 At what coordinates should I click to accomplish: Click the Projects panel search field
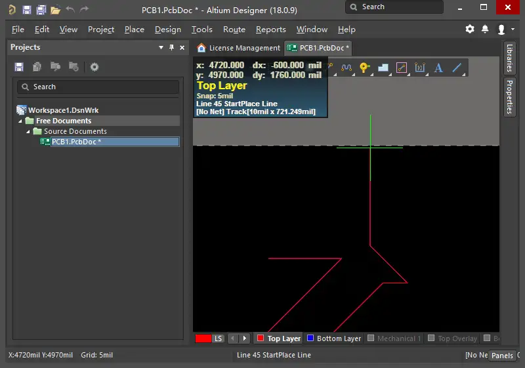click(x=98, y=87)
